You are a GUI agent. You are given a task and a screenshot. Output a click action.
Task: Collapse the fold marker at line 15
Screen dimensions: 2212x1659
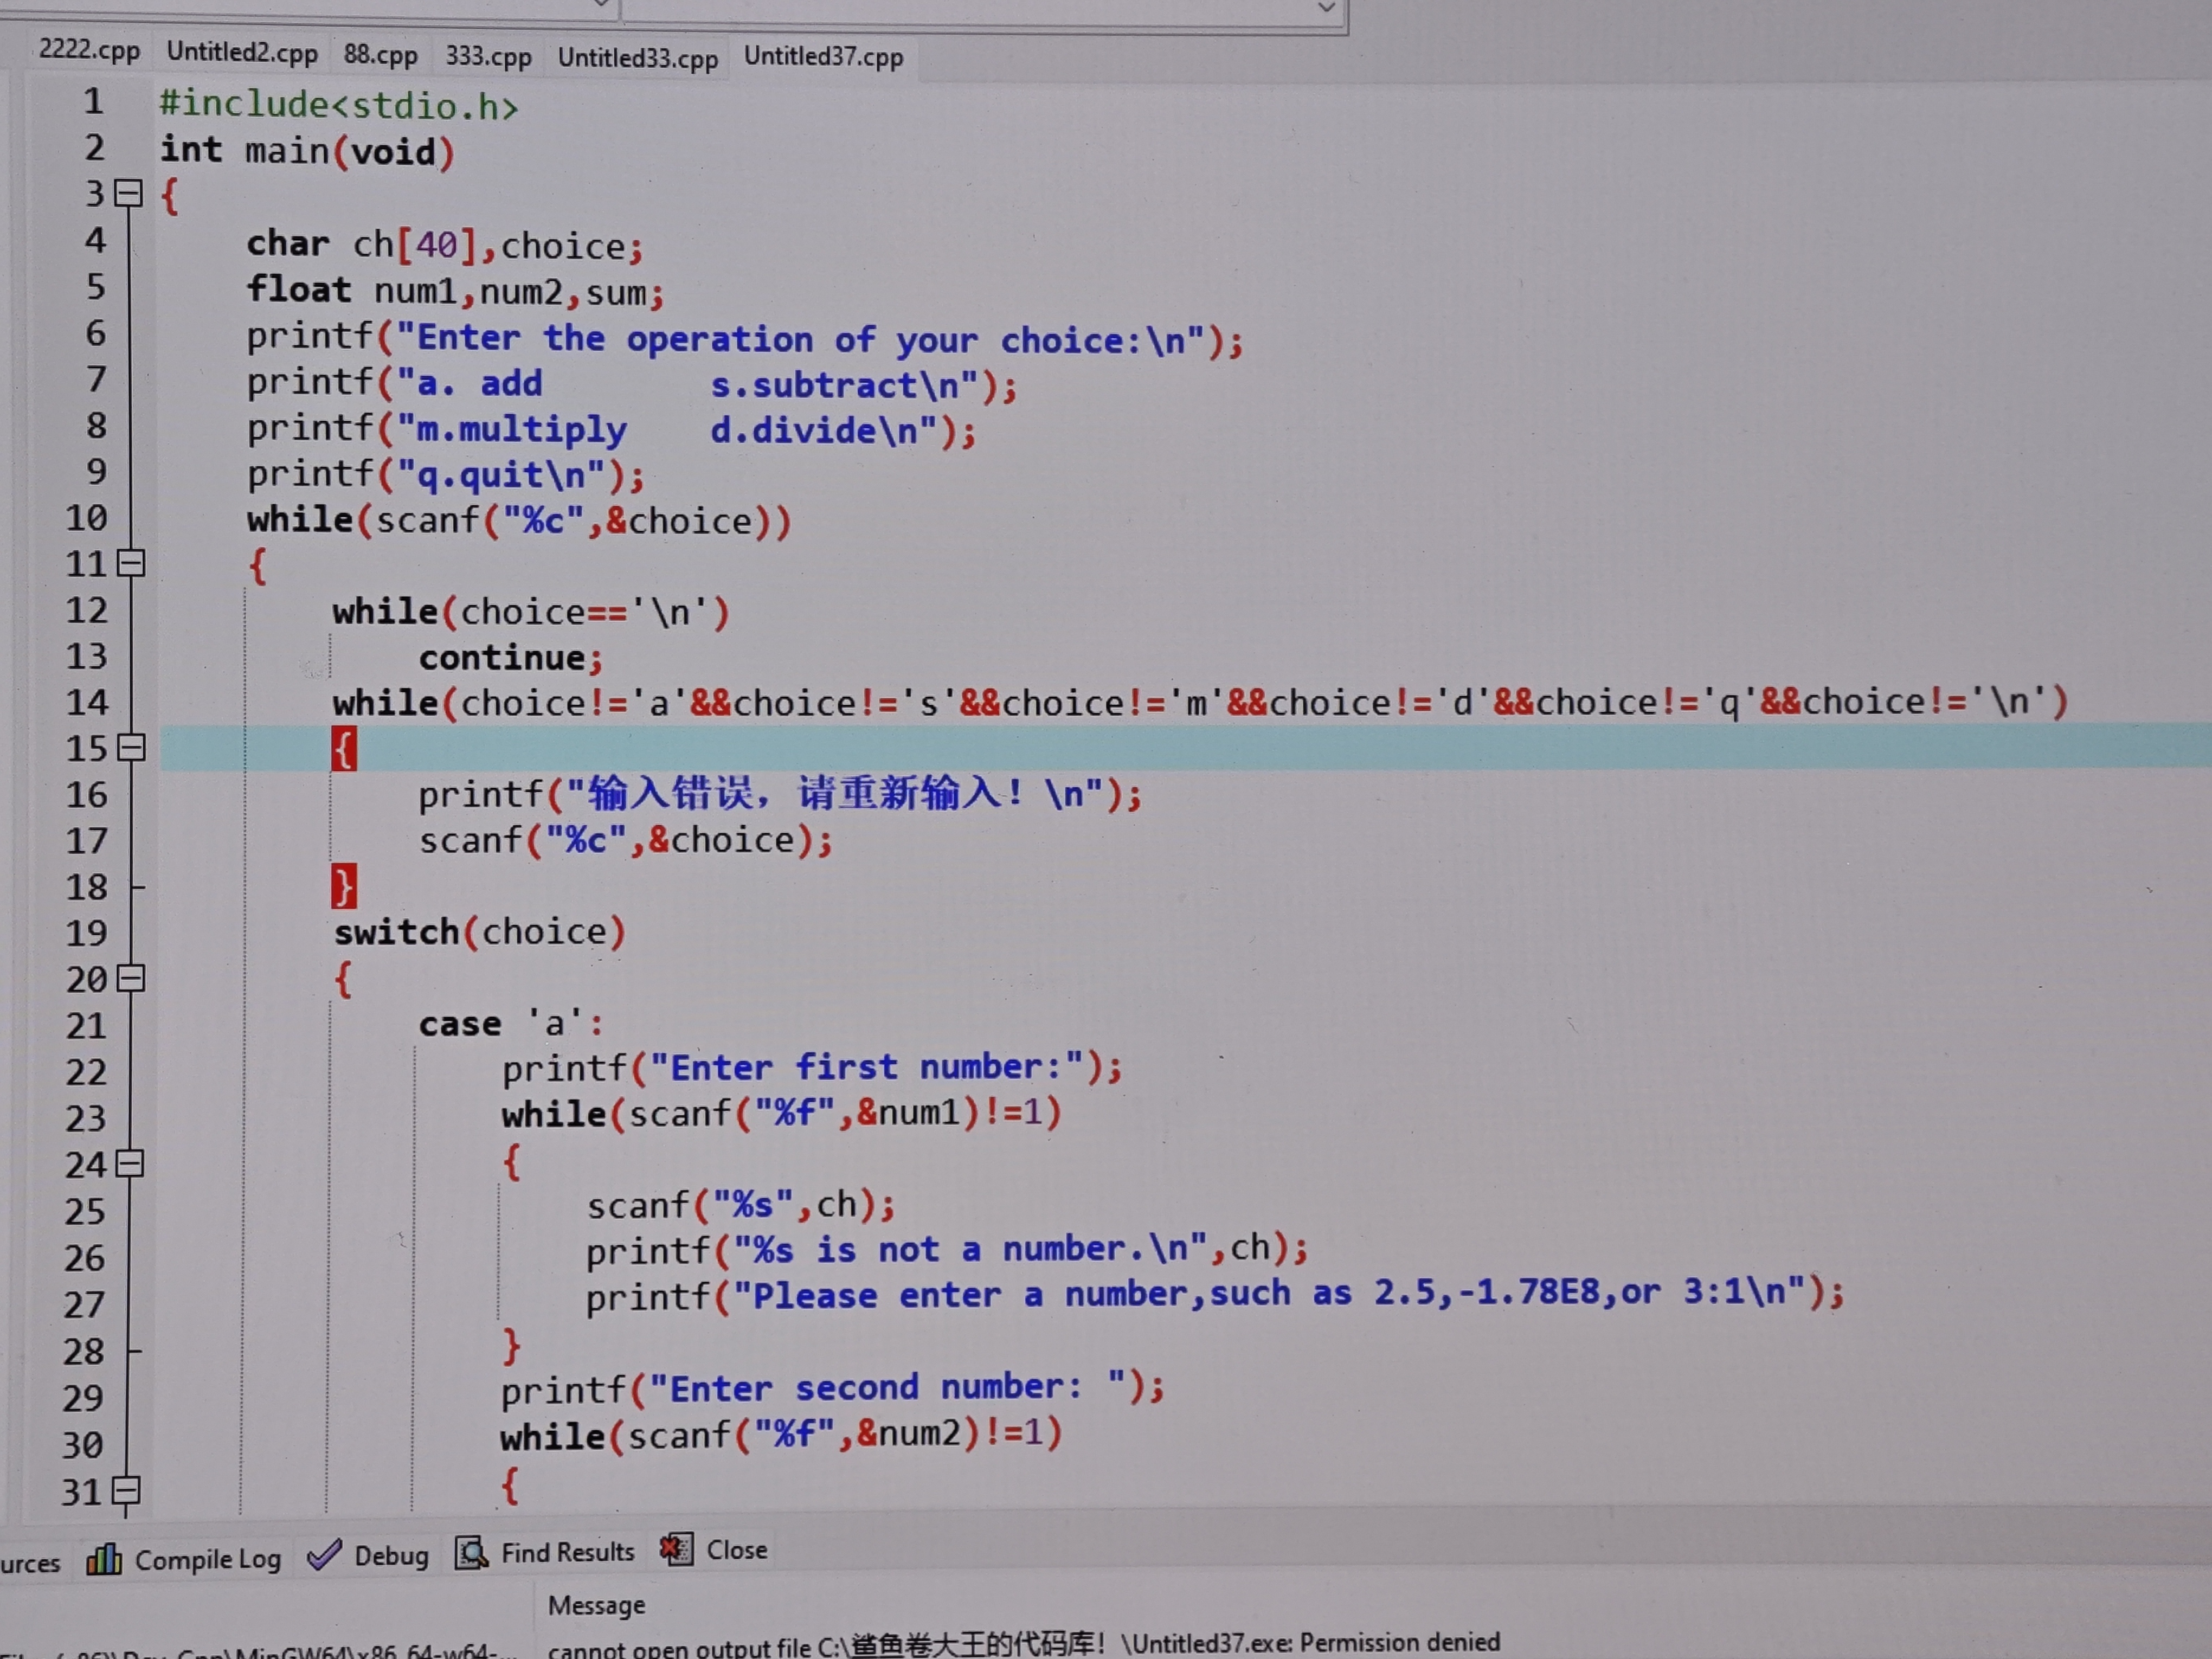coord(131,747)
